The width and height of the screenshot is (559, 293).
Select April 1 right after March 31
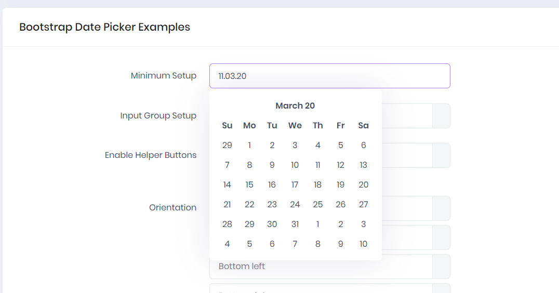coord(317,224)
